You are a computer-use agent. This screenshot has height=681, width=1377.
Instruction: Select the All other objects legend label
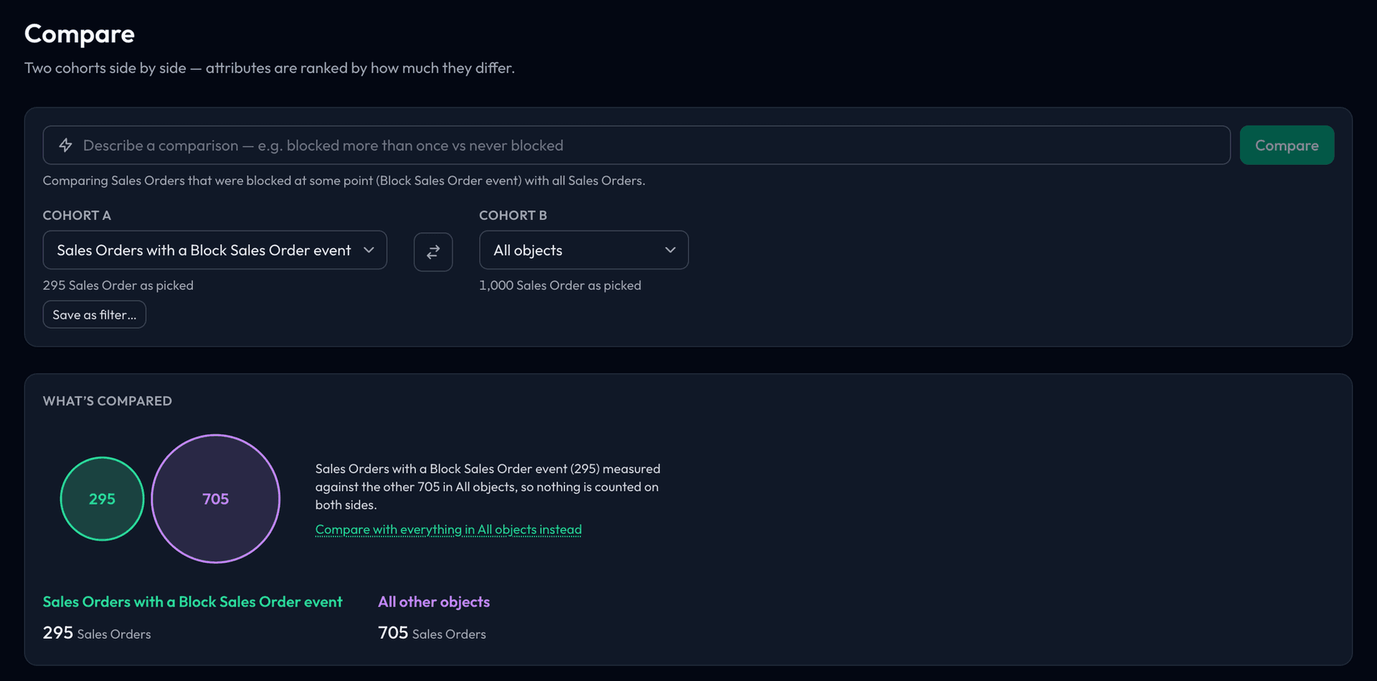(434, 602)
